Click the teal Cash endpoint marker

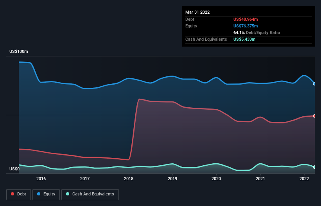click(314, 167)
